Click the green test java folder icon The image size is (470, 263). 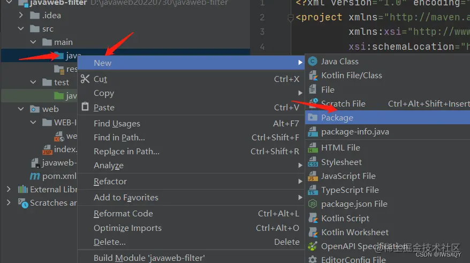59,96
